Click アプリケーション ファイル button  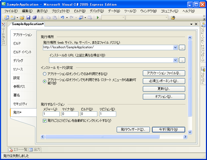(164, 73)
